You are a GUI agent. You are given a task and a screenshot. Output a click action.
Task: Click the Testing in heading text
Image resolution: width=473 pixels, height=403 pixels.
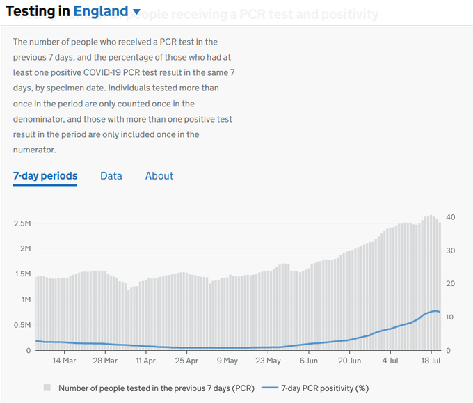coord(37,11)
